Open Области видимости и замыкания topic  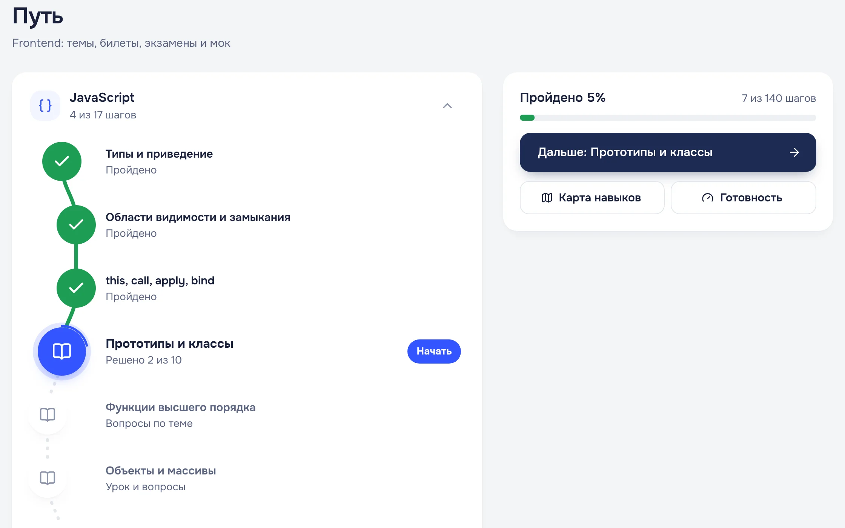coord(198,217)
